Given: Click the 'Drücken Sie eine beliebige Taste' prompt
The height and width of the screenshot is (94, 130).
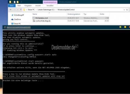Looking at the screenshot, I should pos(23,80).
